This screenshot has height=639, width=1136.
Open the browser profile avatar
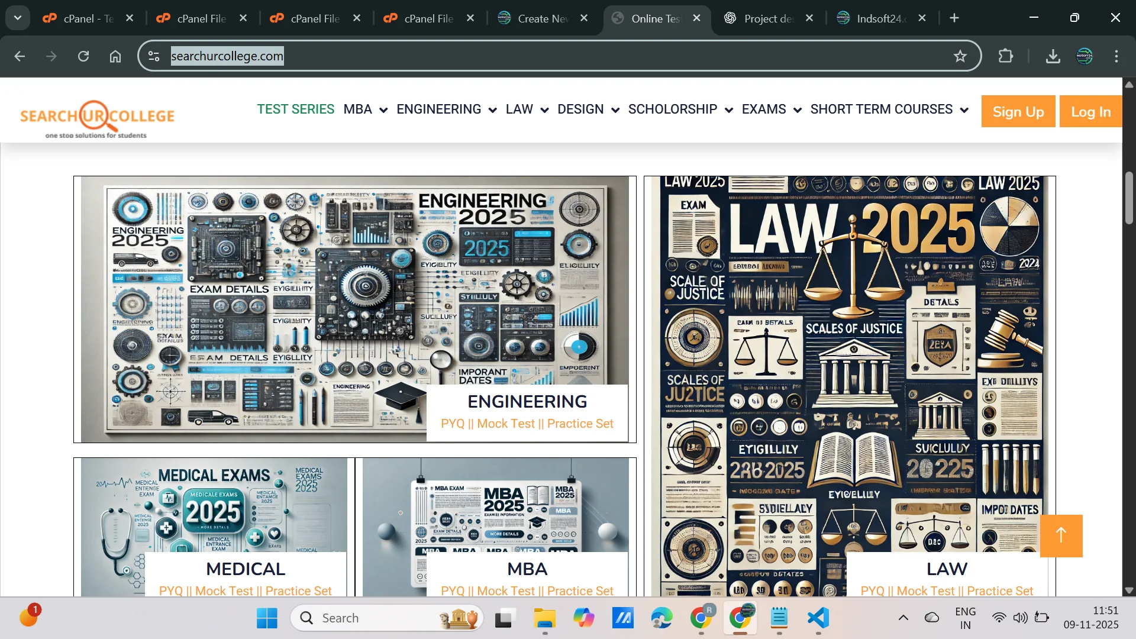pyautogui.click(x=1085, y=56)
